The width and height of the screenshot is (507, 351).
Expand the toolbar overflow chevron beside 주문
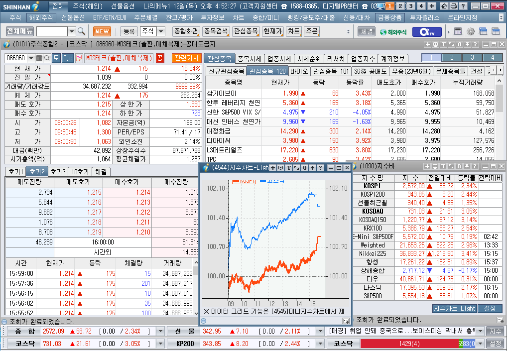348,32
